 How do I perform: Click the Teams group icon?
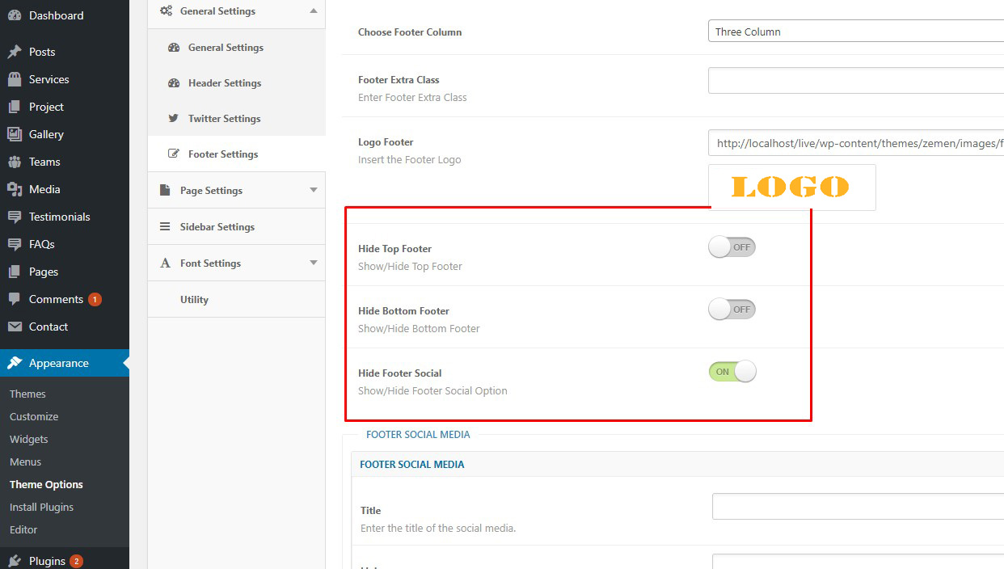(15, 162)
